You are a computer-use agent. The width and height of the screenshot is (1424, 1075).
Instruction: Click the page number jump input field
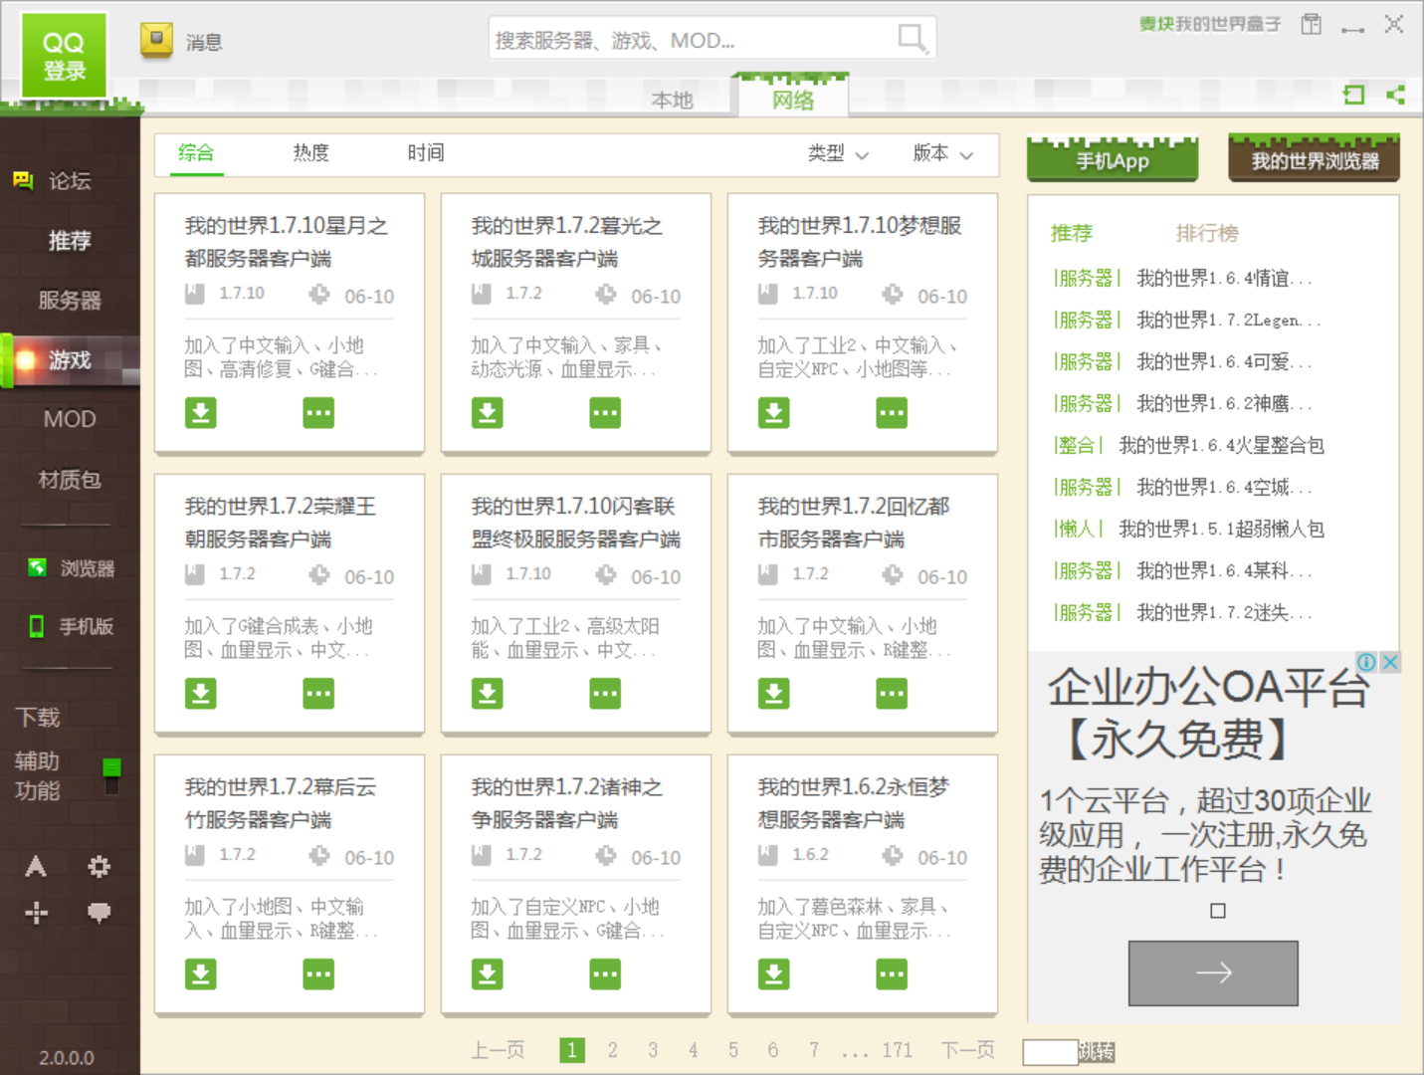point(1050,1052)
